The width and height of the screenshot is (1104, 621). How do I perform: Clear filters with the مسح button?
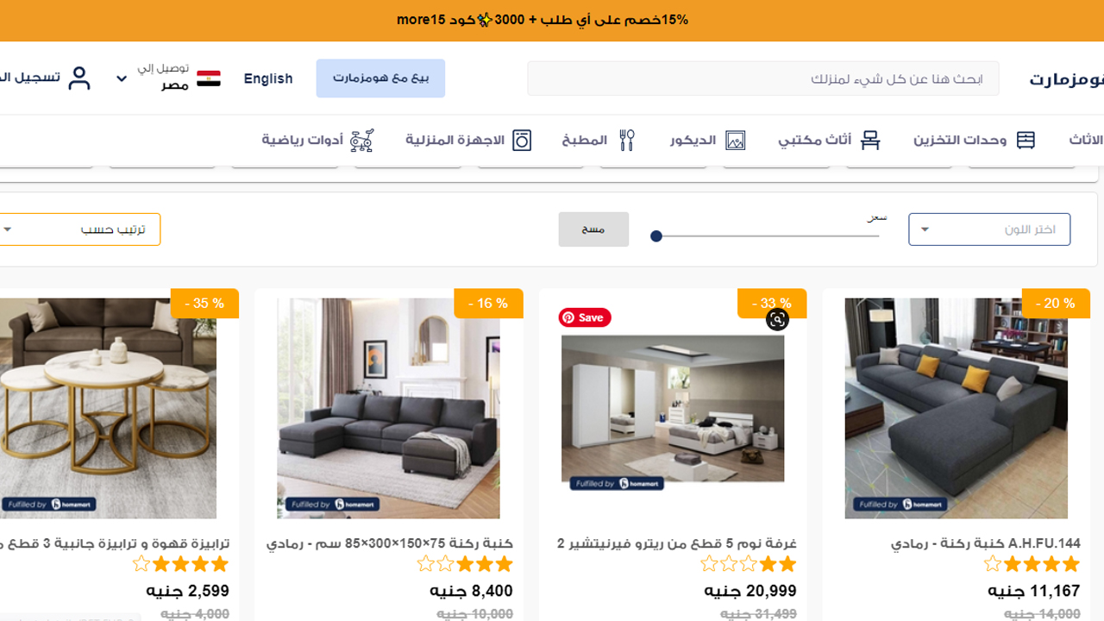pyautogui.click(x=593, y=229)
